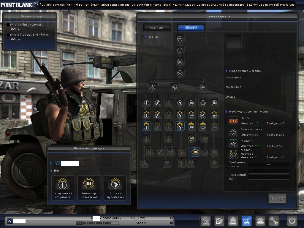304x228 pixels.
Task: Toggle the Помощь в убийстве mission checkbox
Action: [8, 35]
